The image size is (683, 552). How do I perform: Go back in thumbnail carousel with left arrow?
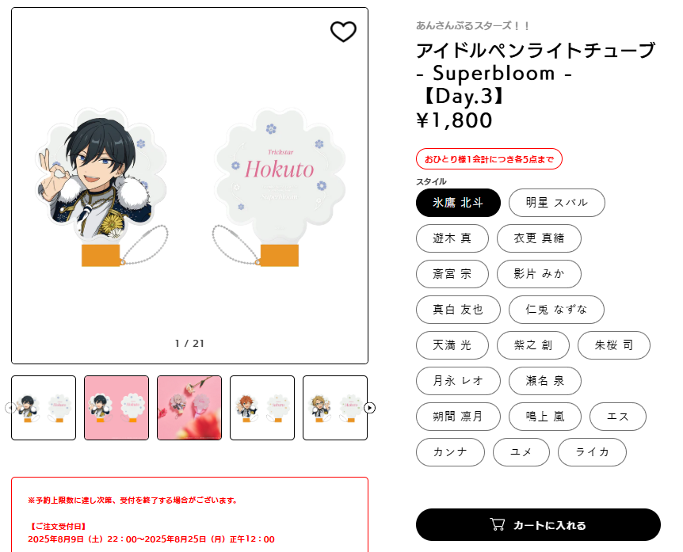10,408
